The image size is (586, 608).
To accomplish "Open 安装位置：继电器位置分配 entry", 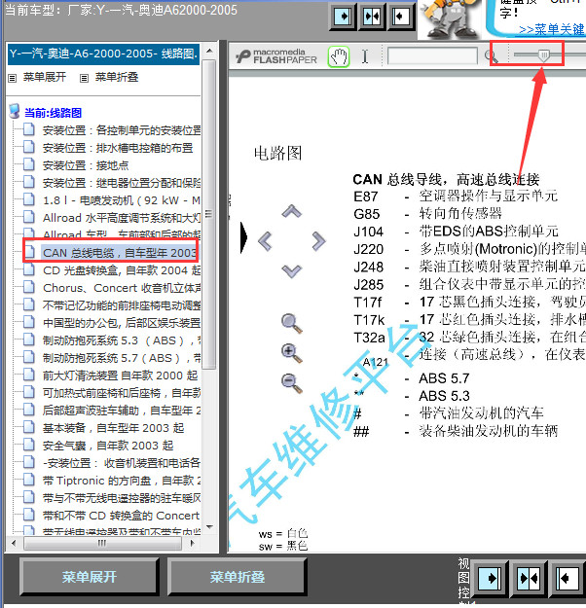I will (x=122, y=183).
